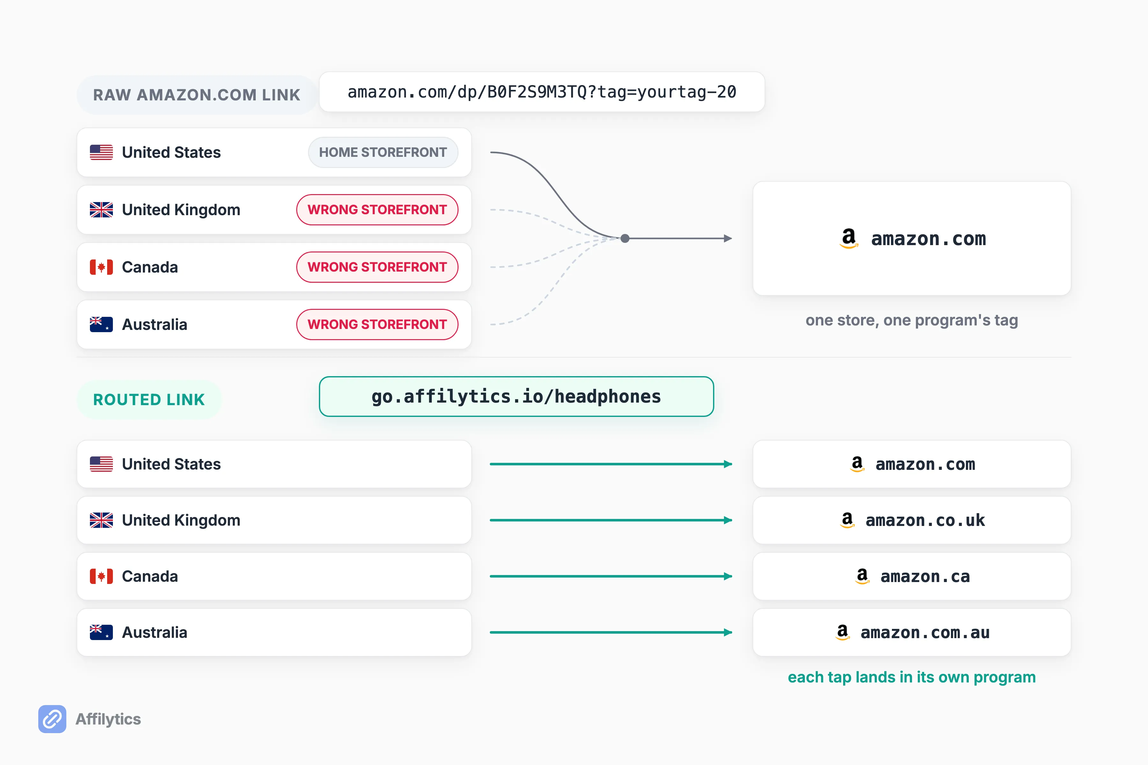
Task: Select the United States flag in the routed link section
Action: coord(101,464)
